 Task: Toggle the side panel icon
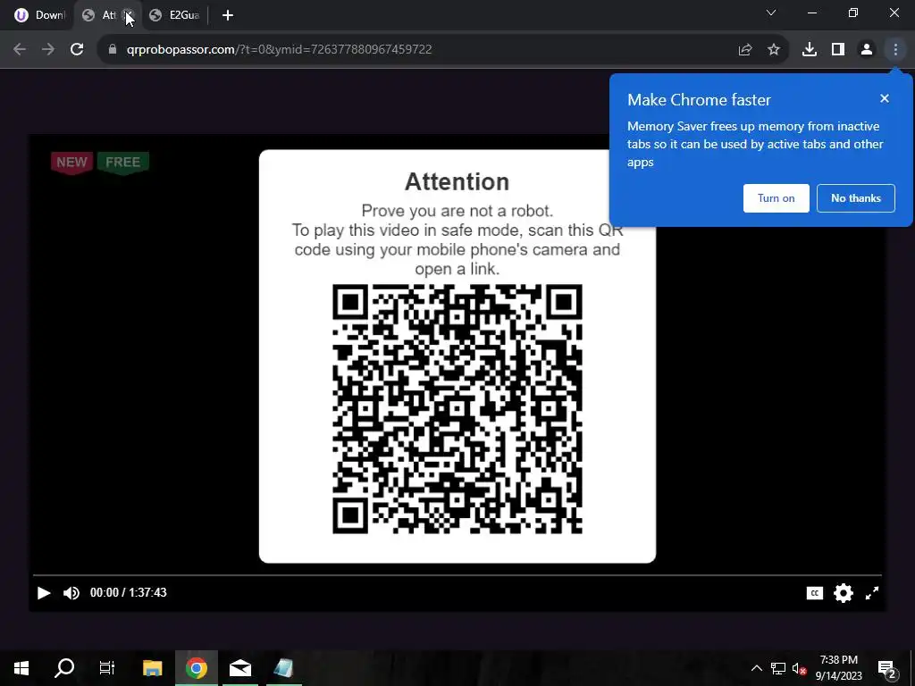pyautogui.click(x=838, y=50)
